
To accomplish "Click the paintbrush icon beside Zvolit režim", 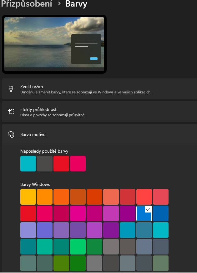I will pos(11,89).
